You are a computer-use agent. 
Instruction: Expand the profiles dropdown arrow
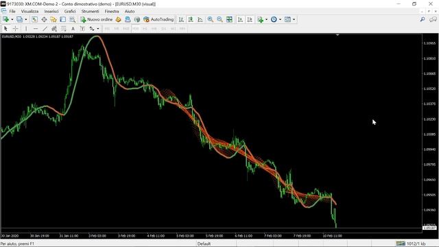(x=26, y=19)
